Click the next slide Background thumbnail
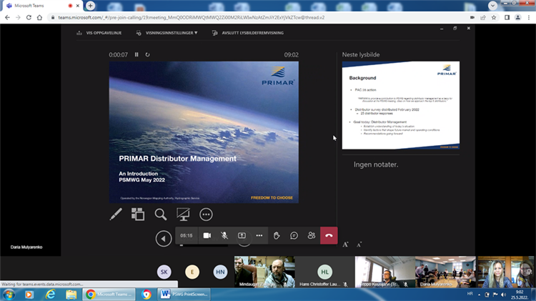Image resolution: width=536 pixels, height=301 pixels. pyautogui.click(x=401, y=105)
